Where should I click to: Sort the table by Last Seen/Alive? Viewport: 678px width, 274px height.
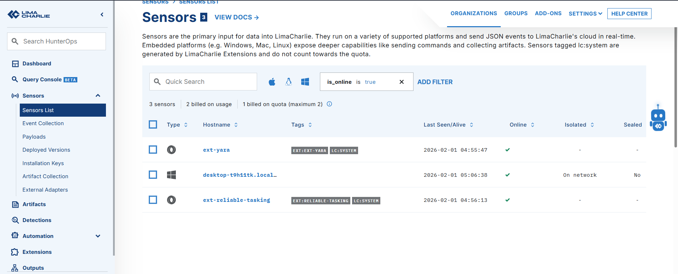coord(448,125)
